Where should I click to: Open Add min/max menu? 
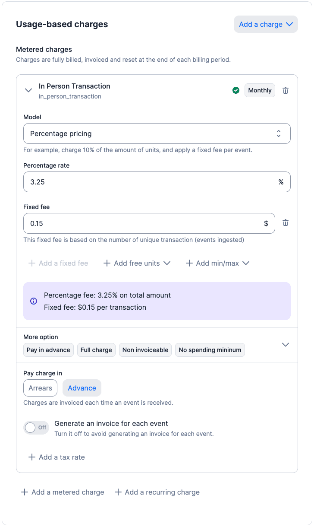pyautogui.click(x=217, y=263)
